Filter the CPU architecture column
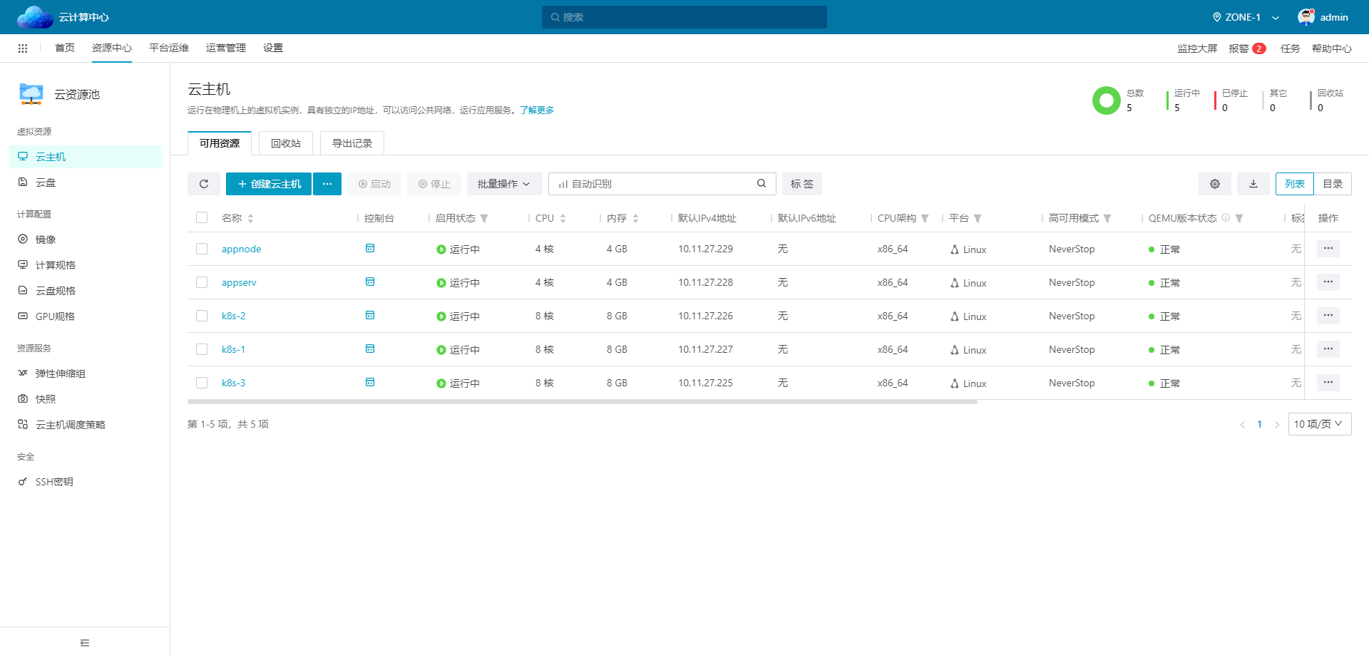The height and width of the screenshot is (655, 1369). click(x=925, y=218)
